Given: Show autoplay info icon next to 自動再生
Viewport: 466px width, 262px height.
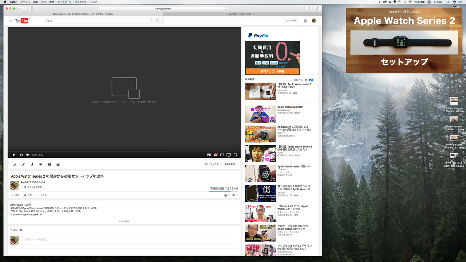Looking at the screenshot, I should [306, 80].
